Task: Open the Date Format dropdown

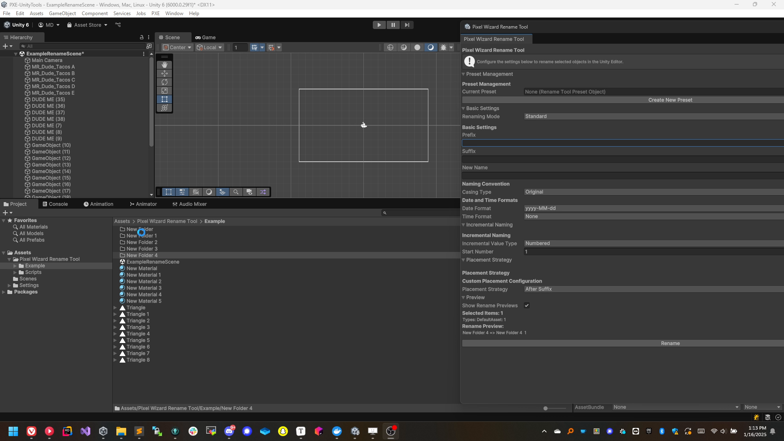Action: [x=654, y=208]
